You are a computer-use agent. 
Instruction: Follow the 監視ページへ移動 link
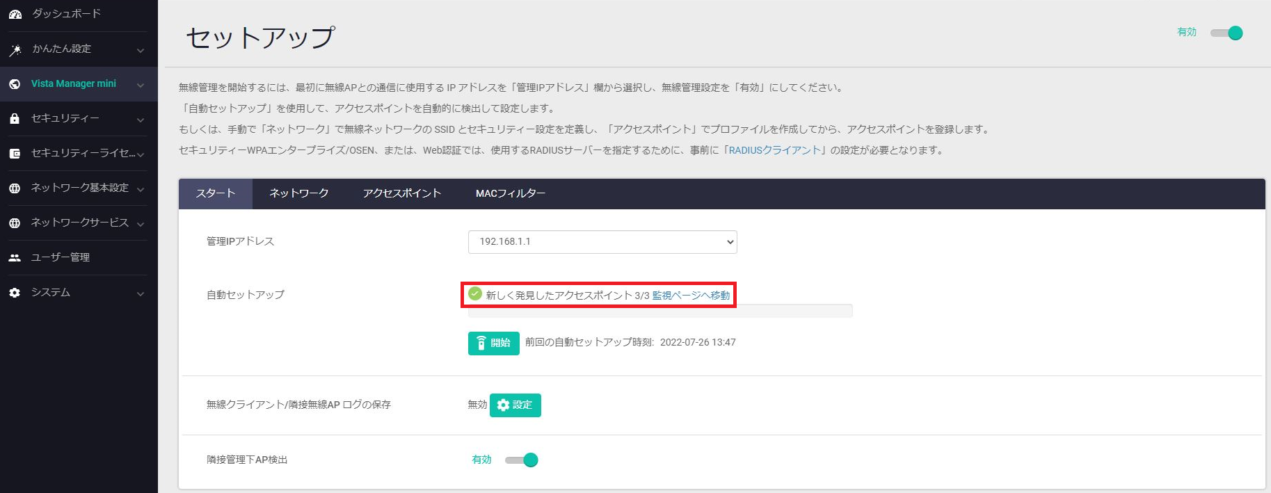691,296
